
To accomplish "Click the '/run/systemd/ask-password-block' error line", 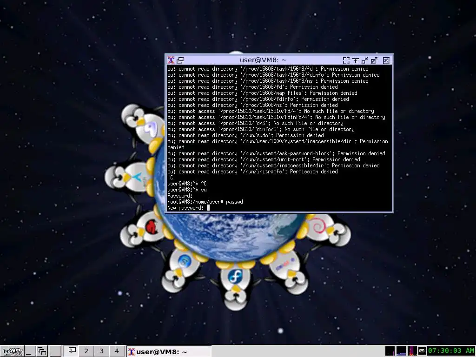I will tap(276, 153).
